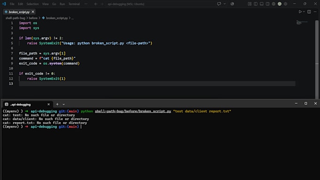Open the View menu
Image resolution: width=320 pixels, height=180 pixels.
tap(45, 4)
